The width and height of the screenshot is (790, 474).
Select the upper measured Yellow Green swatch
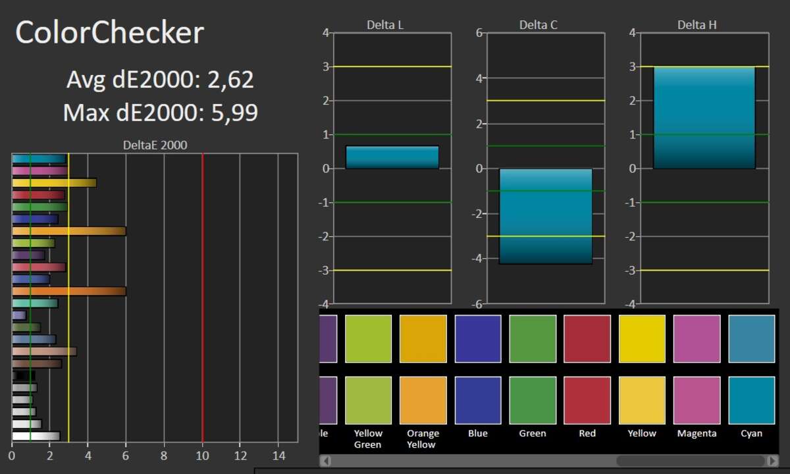(x=368, y=338)
